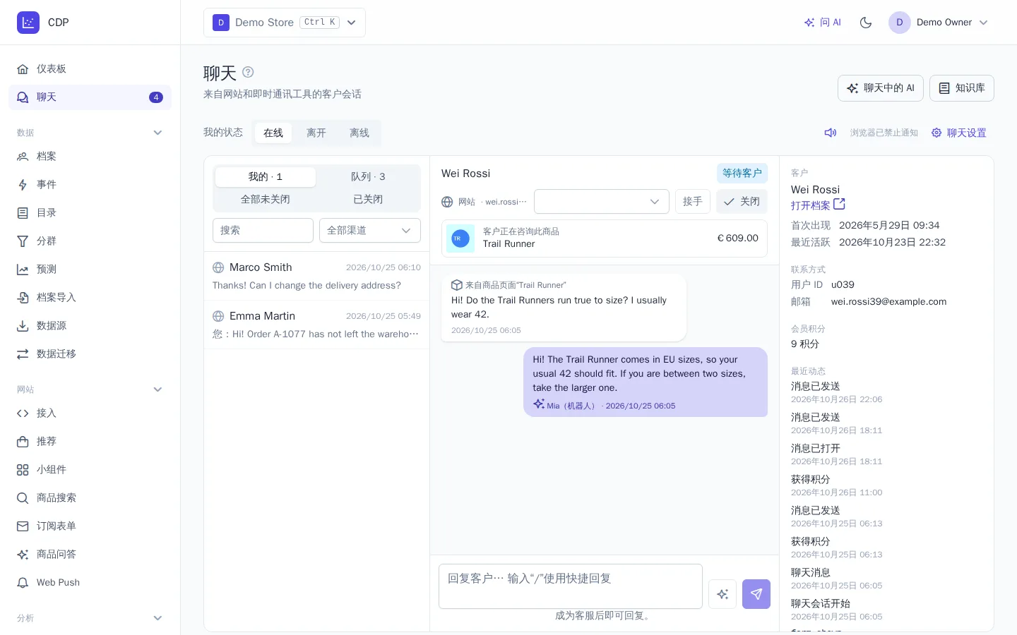Click 打开档案 profile link

pyautogui.click(x=818, y=205)
